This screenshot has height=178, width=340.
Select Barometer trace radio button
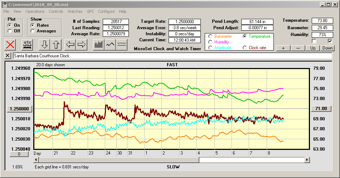210,36
